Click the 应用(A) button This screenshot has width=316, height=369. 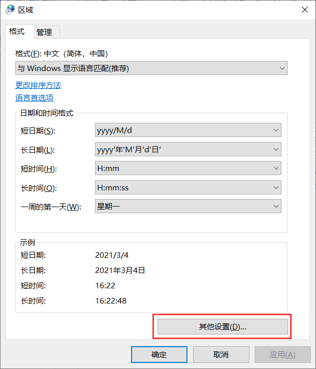click(x=282, y=354)
